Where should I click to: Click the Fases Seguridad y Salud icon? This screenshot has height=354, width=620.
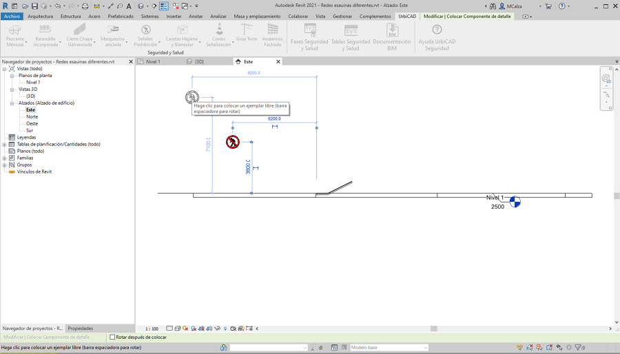tap(310, 30)
